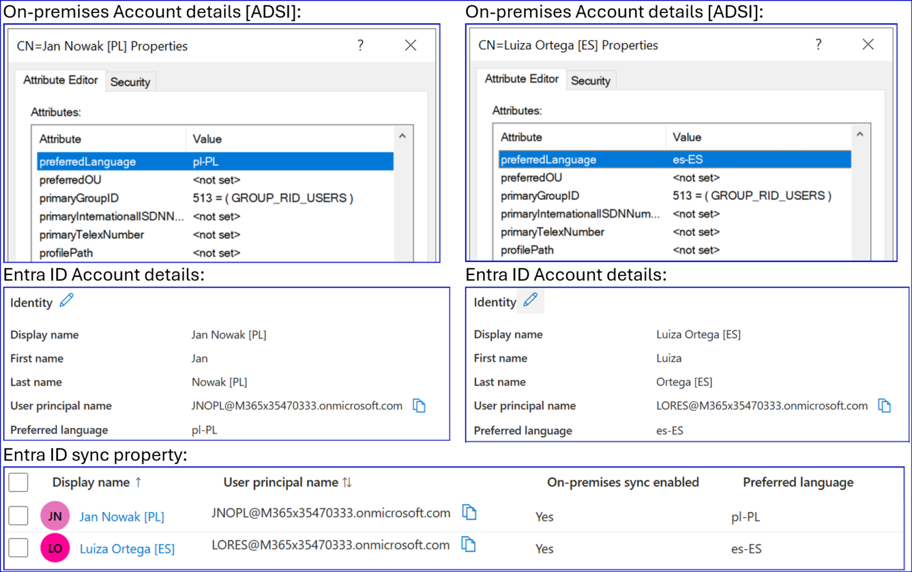Copy Jan Nowak's user principal name
The height and width of the screenshot is (572, 912).
click(419, 406)
